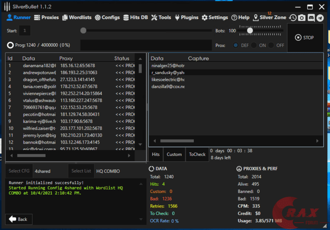
Task: Select the OFF proxy mode radio
Action: (271, 46)
